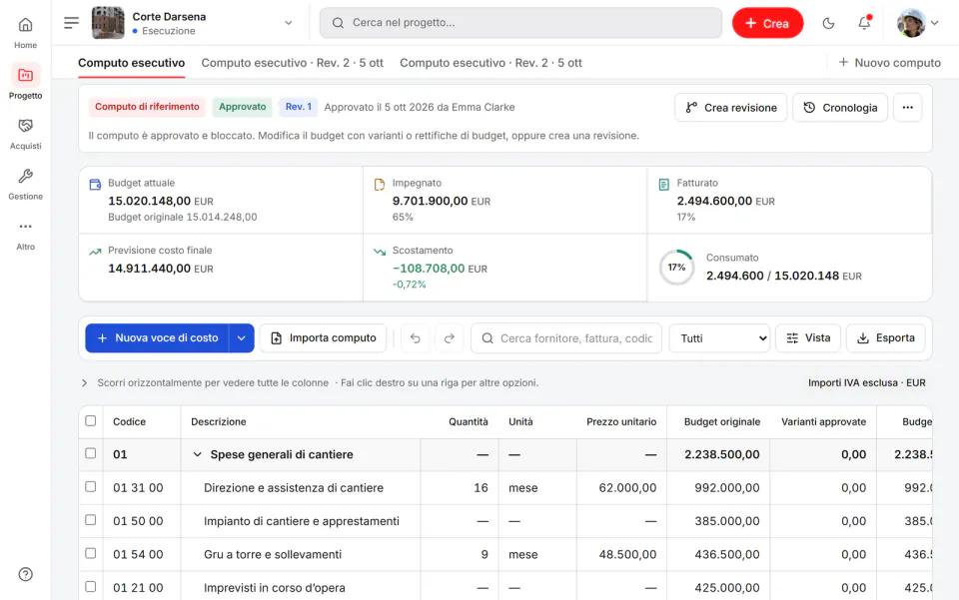Open the Progetto section icon
This screenshot has width=959, height=600.
pyautogui.click(x=26, y=75)
